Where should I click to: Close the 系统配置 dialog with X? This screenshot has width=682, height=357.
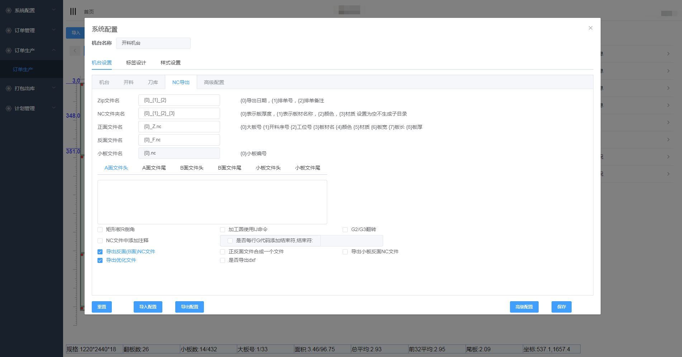tap(590, 28)
